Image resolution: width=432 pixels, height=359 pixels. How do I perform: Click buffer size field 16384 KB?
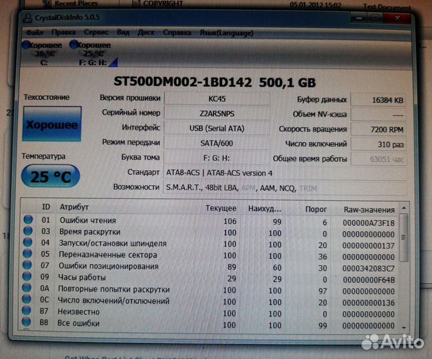click(x=378, y=100)
